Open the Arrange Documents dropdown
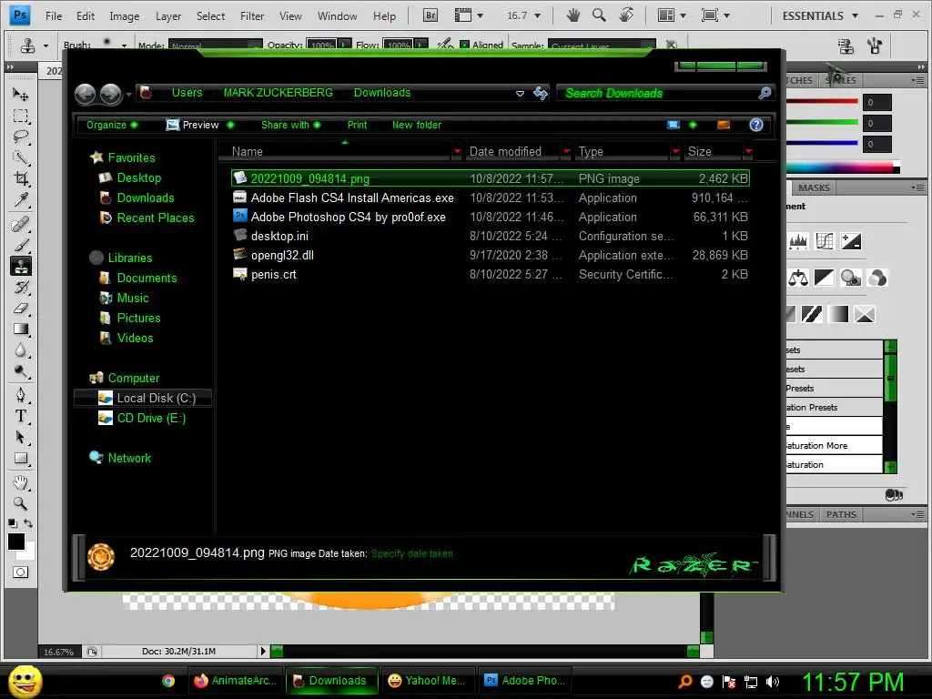Screen dimensions: 932x699 coord(672,15)
